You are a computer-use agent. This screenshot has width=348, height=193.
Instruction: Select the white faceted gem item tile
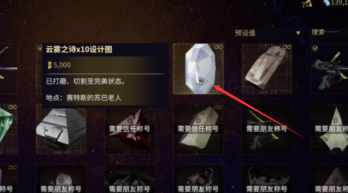pyautogui.click(x=198, y=68)
